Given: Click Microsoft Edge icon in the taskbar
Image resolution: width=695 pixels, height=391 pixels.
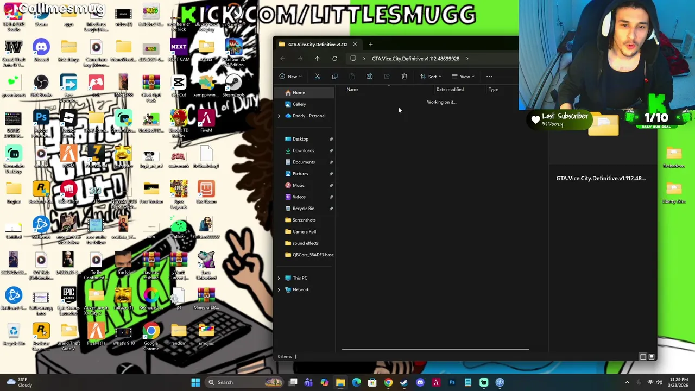Looking at the screenshot, I should coord(356,382).
